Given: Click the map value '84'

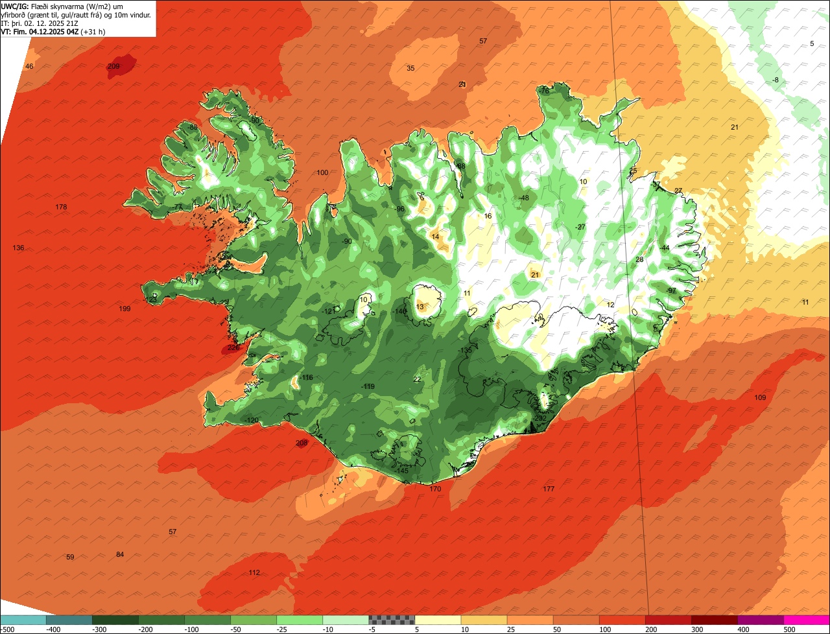Looking at the screenshot, I should point(120,554).
